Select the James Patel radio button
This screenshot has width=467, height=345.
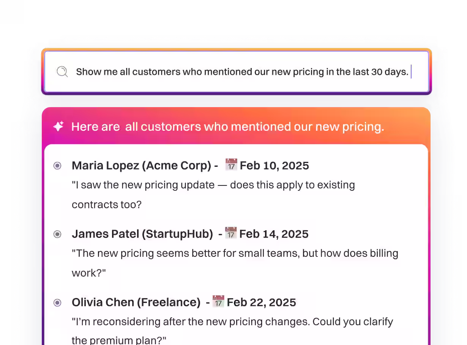tap(57, 234)
